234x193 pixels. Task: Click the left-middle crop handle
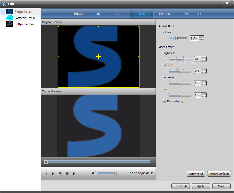pos(58,56)
